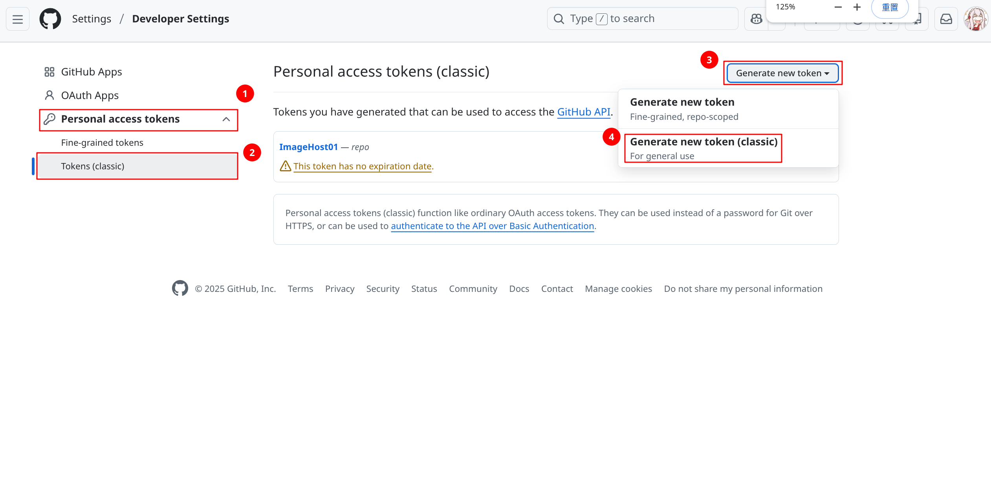The image size is (991, 482).
Task: Open the GitHub Apps sidebar item
Action: pos(91,72)
